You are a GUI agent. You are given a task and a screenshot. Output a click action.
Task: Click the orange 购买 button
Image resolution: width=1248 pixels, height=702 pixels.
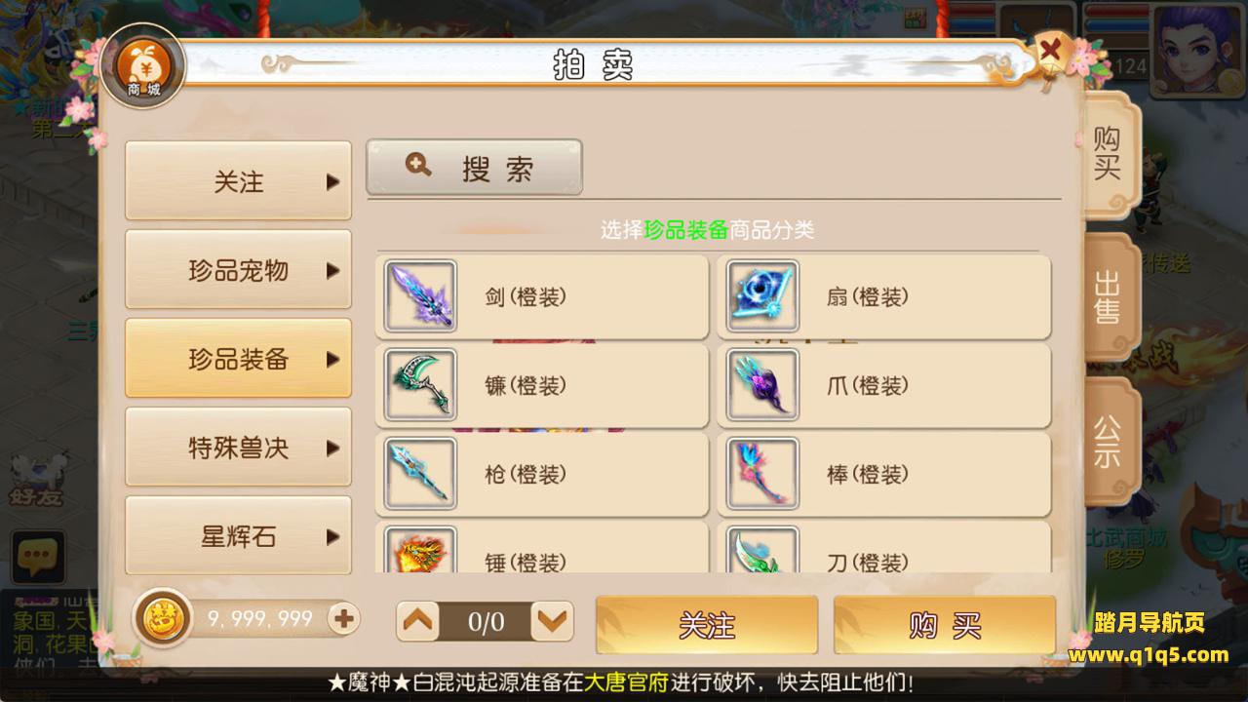pos(945,625)
